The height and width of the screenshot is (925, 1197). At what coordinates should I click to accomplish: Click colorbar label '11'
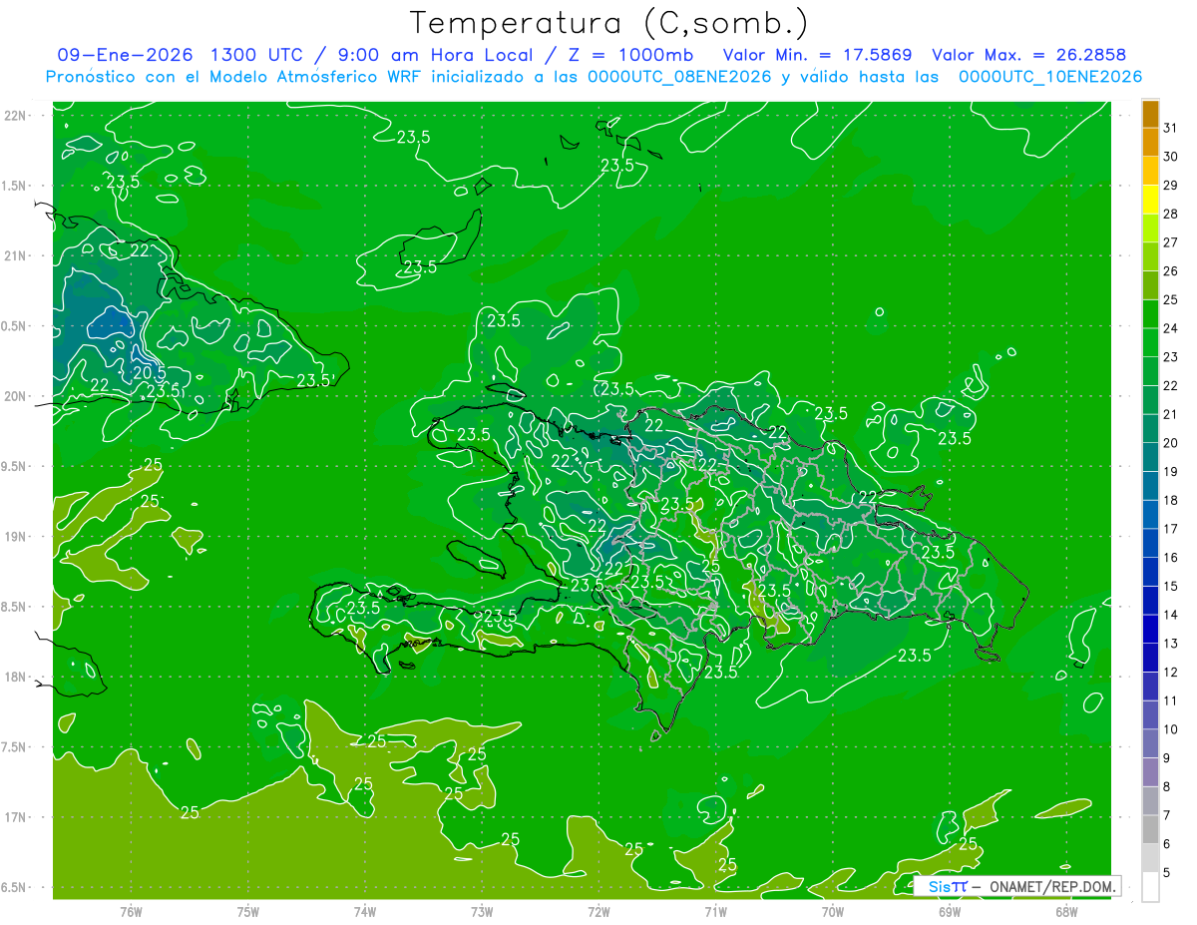point(1171,700)
